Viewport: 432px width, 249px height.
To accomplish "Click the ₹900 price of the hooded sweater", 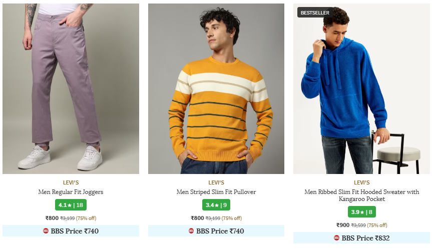I will click(x=343, y=225).
